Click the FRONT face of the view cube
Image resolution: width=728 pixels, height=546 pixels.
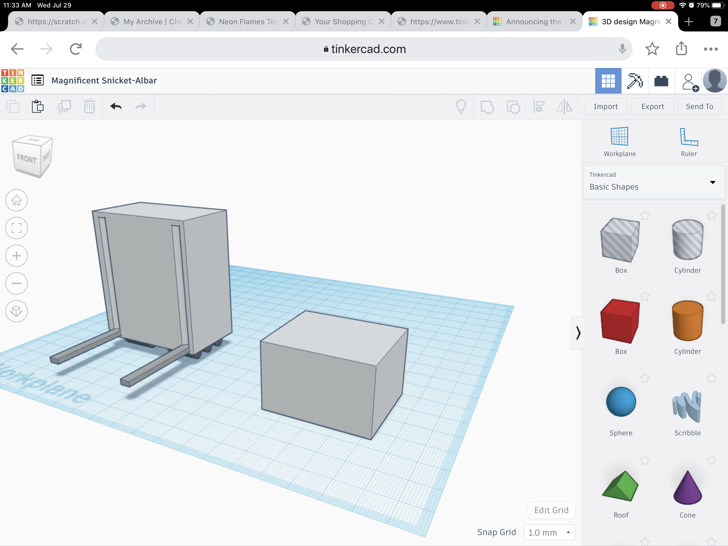(x=27, y=159)
